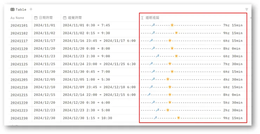260x134 pixels.
Task: Select date cell 2024/12/05
Action: tap(44, 80)
